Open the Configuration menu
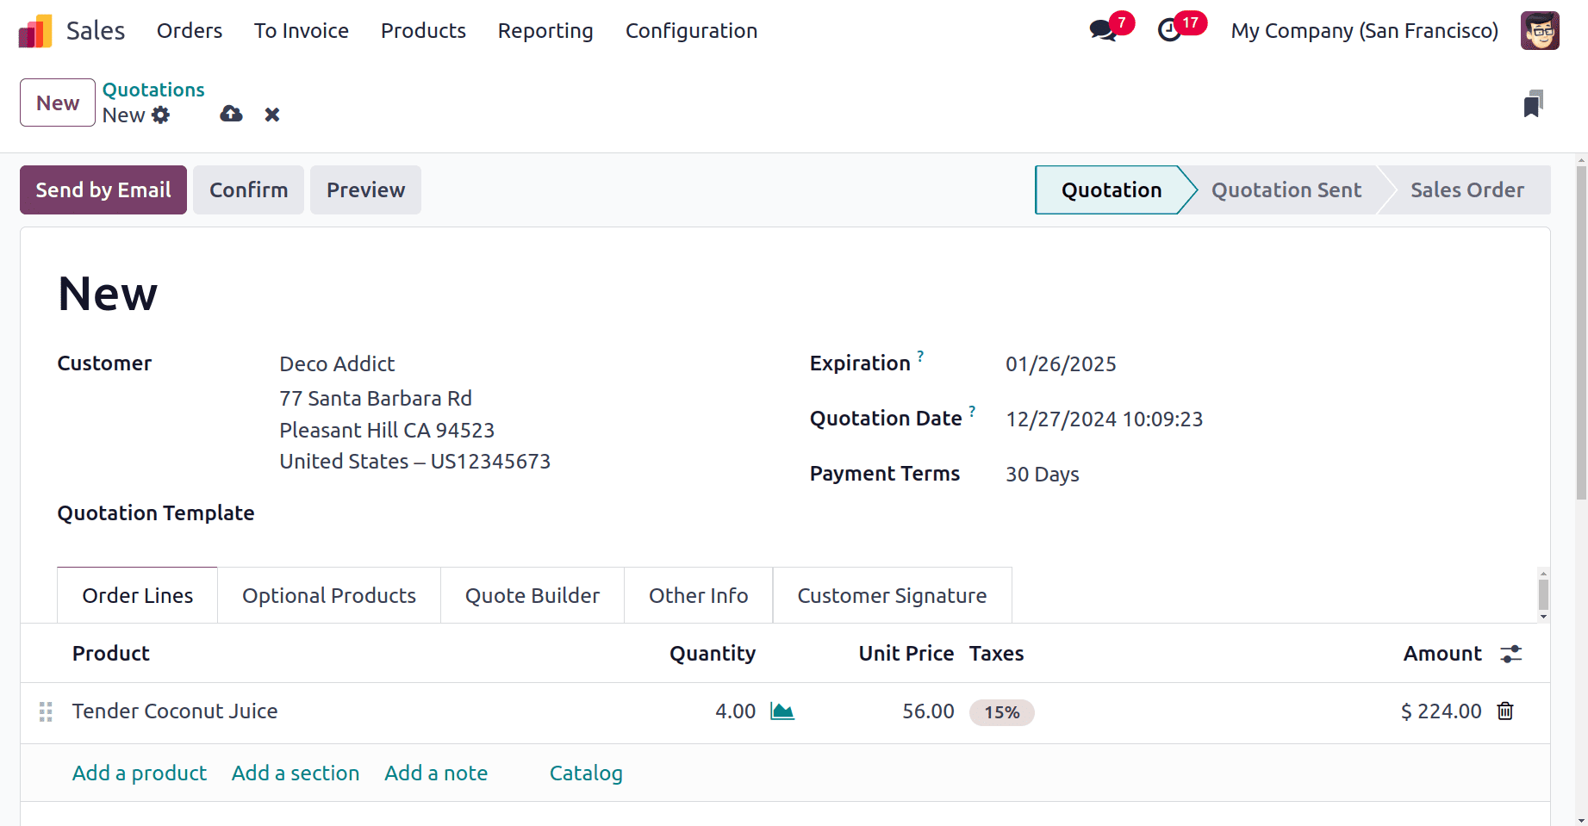 tap(691, 31)
